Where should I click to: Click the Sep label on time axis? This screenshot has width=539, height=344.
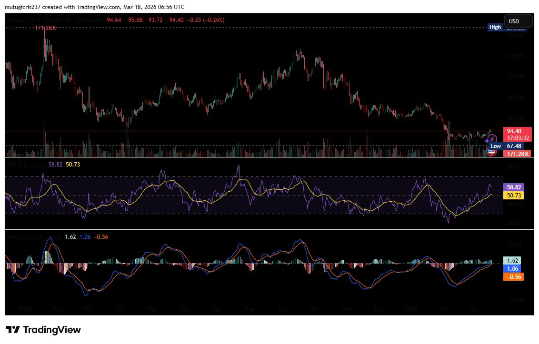coord(282,309)
